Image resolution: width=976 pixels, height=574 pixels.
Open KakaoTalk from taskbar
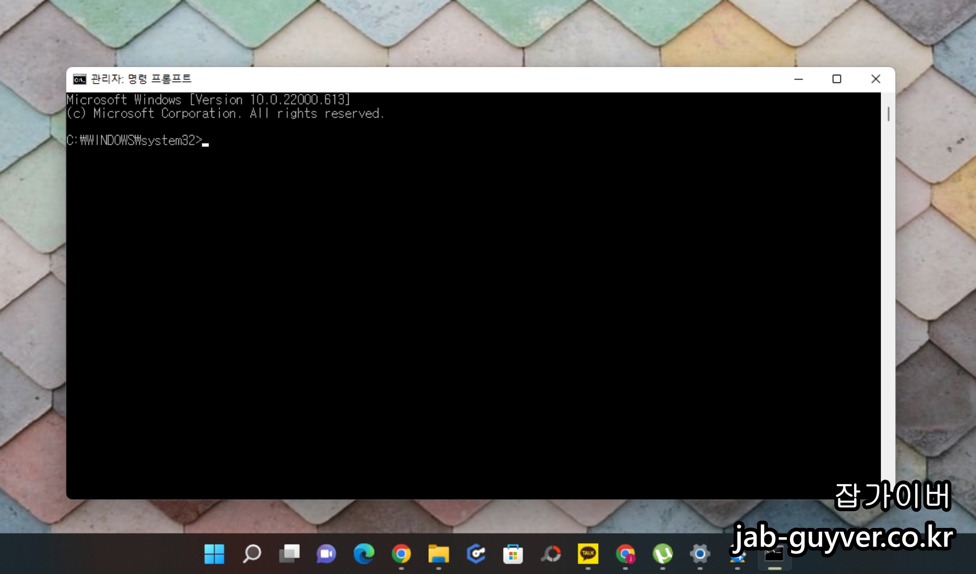(x=588, y=554)
